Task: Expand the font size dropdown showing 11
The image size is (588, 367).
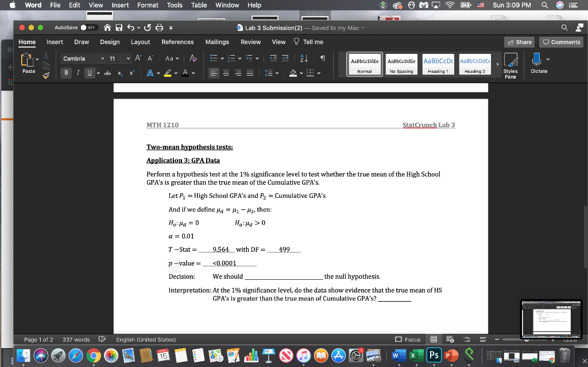Action: [x=128, y=58]
